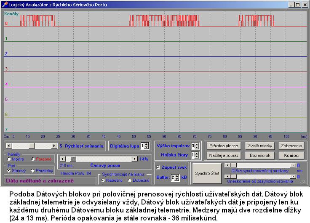Click the 25 ms time axis mark
This screenshot has width=310, height=223.
(58, 136)
